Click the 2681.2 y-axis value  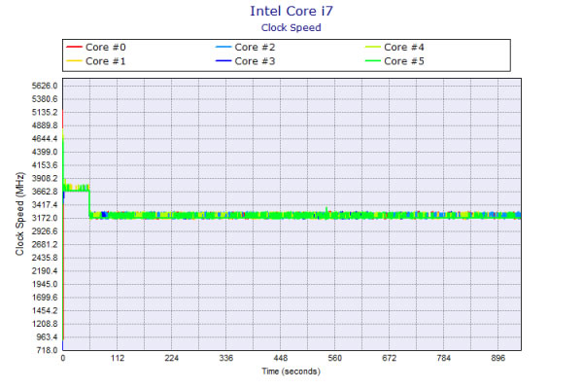pyautogui.click(x=45, y=244)
